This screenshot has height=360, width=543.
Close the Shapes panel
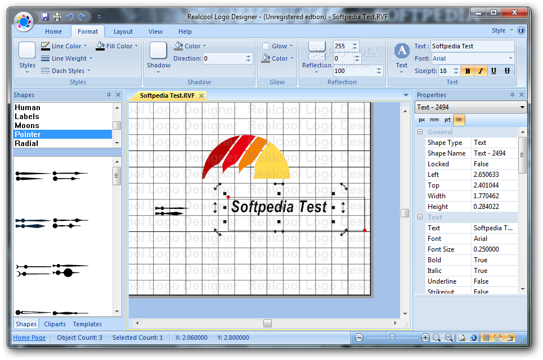118,95
